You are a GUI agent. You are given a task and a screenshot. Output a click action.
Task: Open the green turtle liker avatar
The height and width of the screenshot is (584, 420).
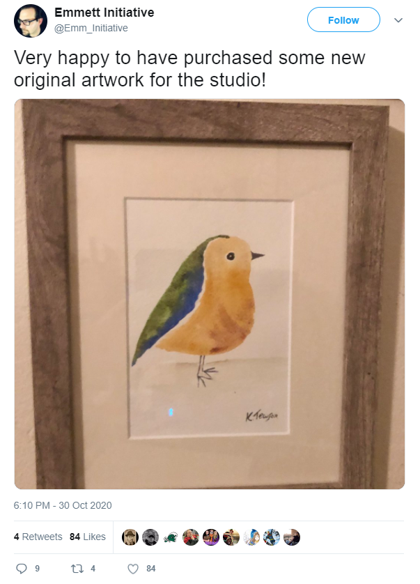[171, 537]
